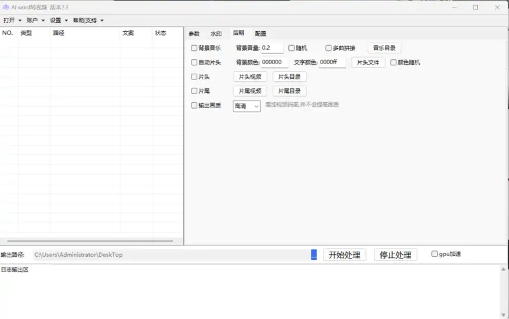Click the 片尾视频 button

[250, 91]
